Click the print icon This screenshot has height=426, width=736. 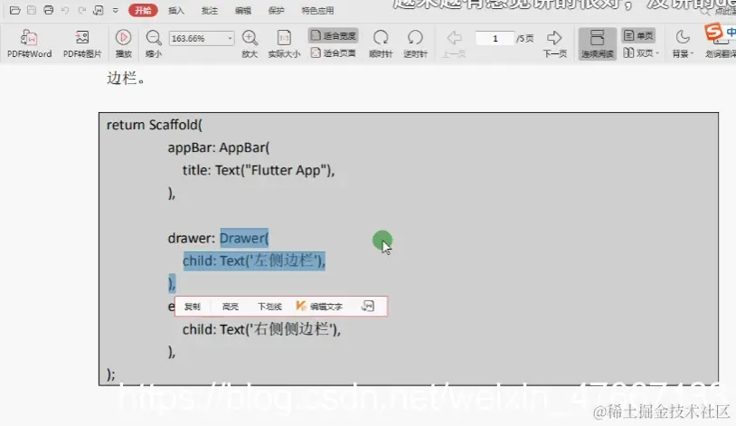tap(48, 10)
